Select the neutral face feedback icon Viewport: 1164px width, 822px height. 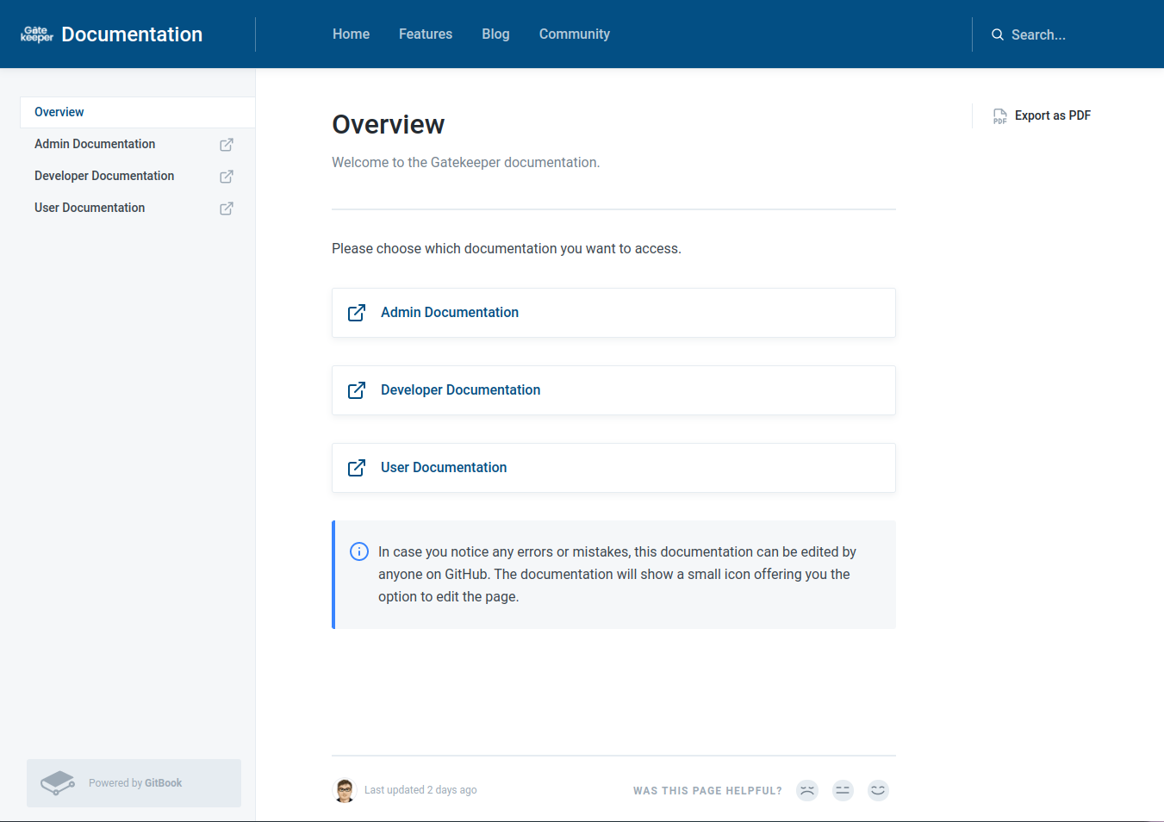[842, 790]
